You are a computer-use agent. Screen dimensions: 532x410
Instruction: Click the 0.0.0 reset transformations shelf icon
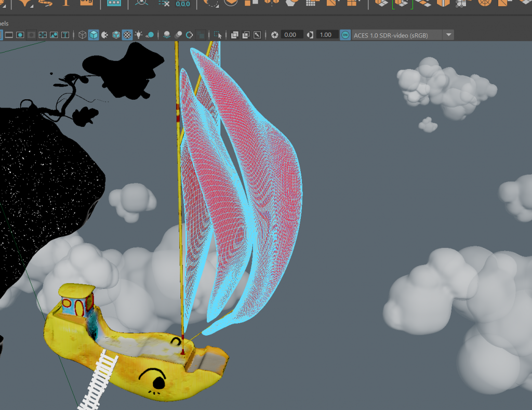(182, 4)
